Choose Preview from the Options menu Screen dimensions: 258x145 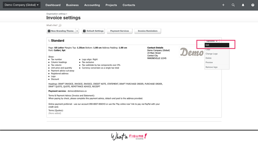pyautogui.click(x=209, y=62)
